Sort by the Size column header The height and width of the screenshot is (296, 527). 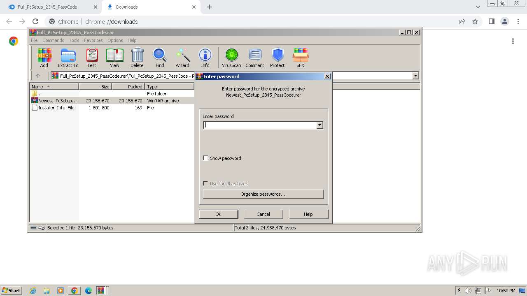95,87
